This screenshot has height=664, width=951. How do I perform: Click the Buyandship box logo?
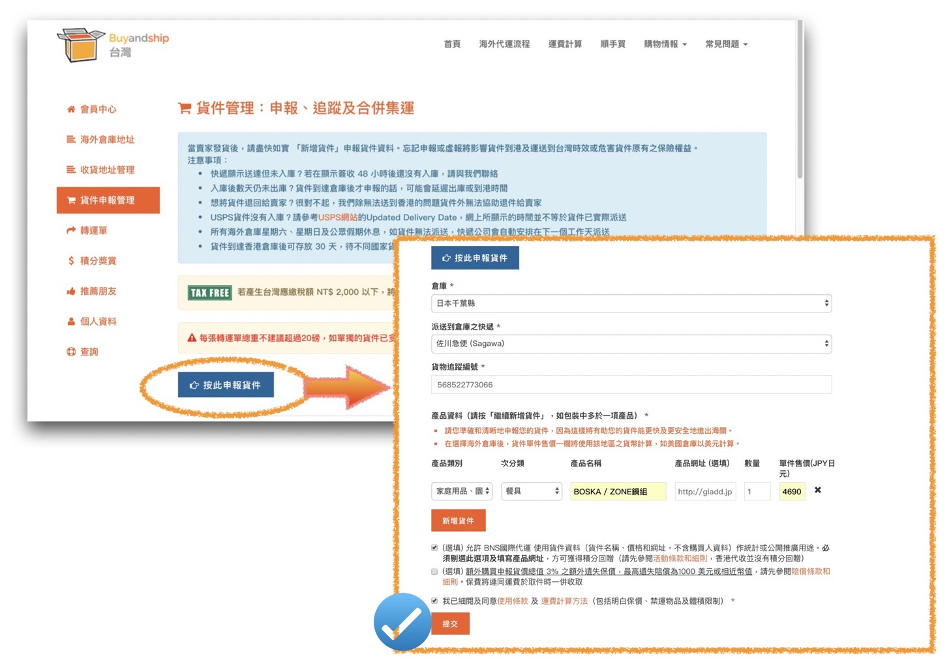80,44
